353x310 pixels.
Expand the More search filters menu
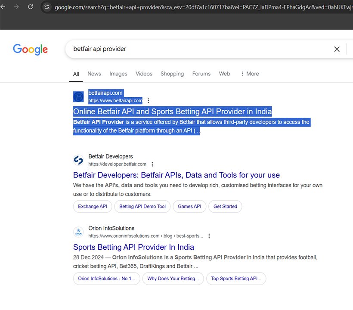point(249,74)
